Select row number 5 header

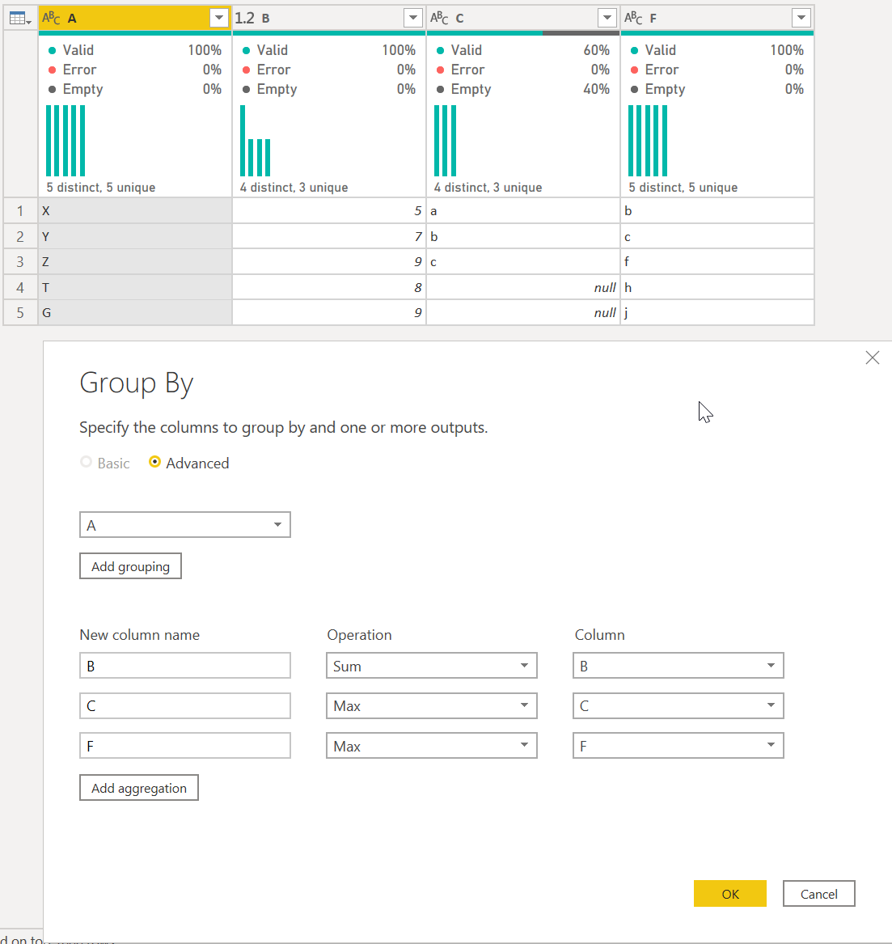(20, 312)
